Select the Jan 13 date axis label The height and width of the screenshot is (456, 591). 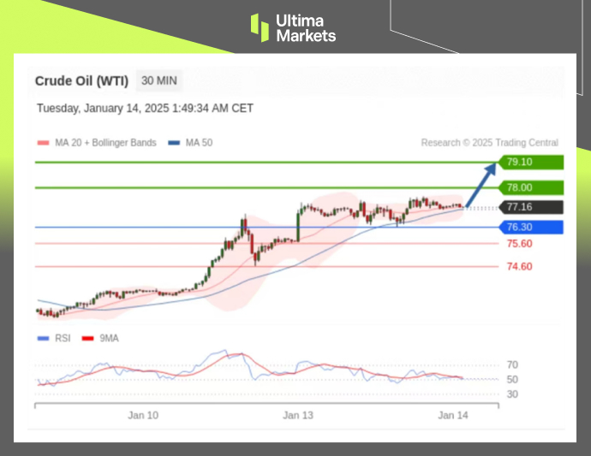tap(297, 415)
